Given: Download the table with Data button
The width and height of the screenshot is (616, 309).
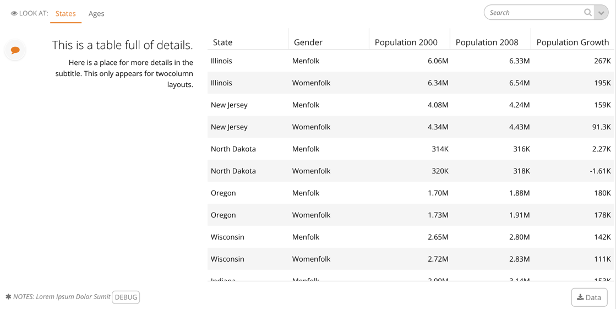Looking at the screenshot, I should [589, 297].
